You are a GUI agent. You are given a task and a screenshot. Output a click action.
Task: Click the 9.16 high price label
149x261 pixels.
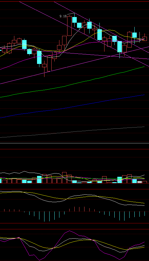[x=63, y=16]
